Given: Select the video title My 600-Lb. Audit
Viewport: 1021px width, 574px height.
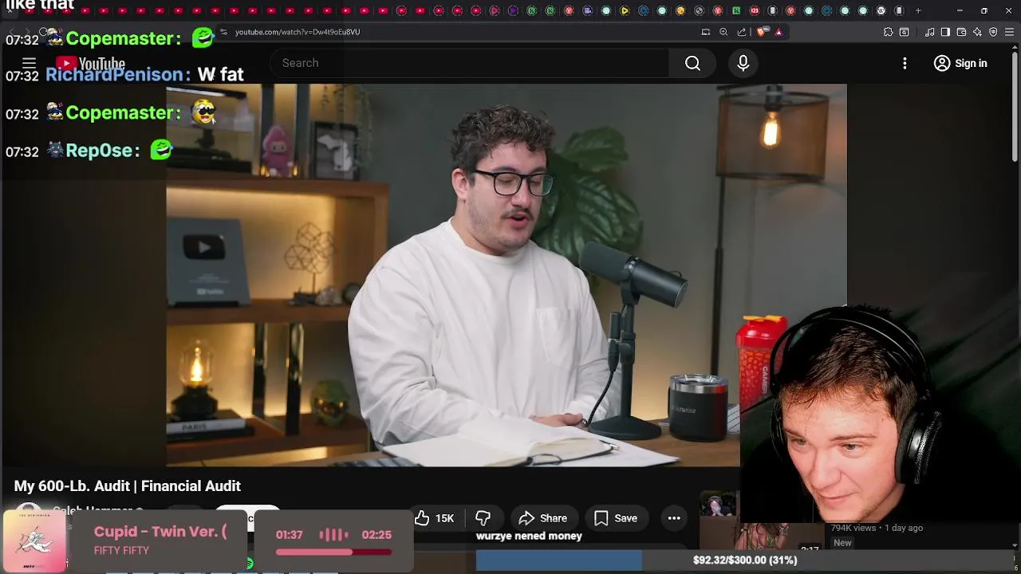Looking at the screenshot, I should tap(128, 486).
